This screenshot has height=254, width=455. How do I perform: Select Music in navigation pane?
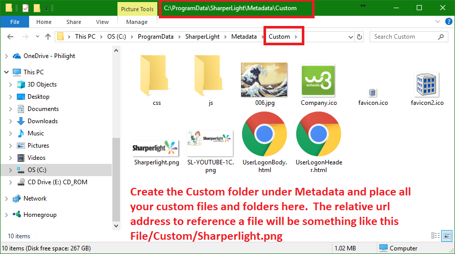tap(35, 133)
